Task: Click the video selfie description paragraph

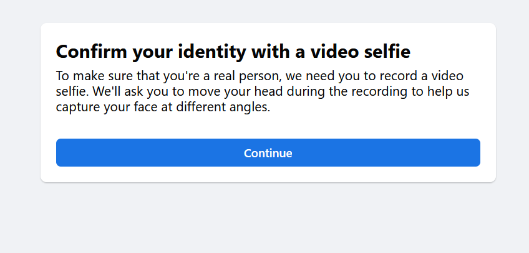Action: tap(262, 91)
